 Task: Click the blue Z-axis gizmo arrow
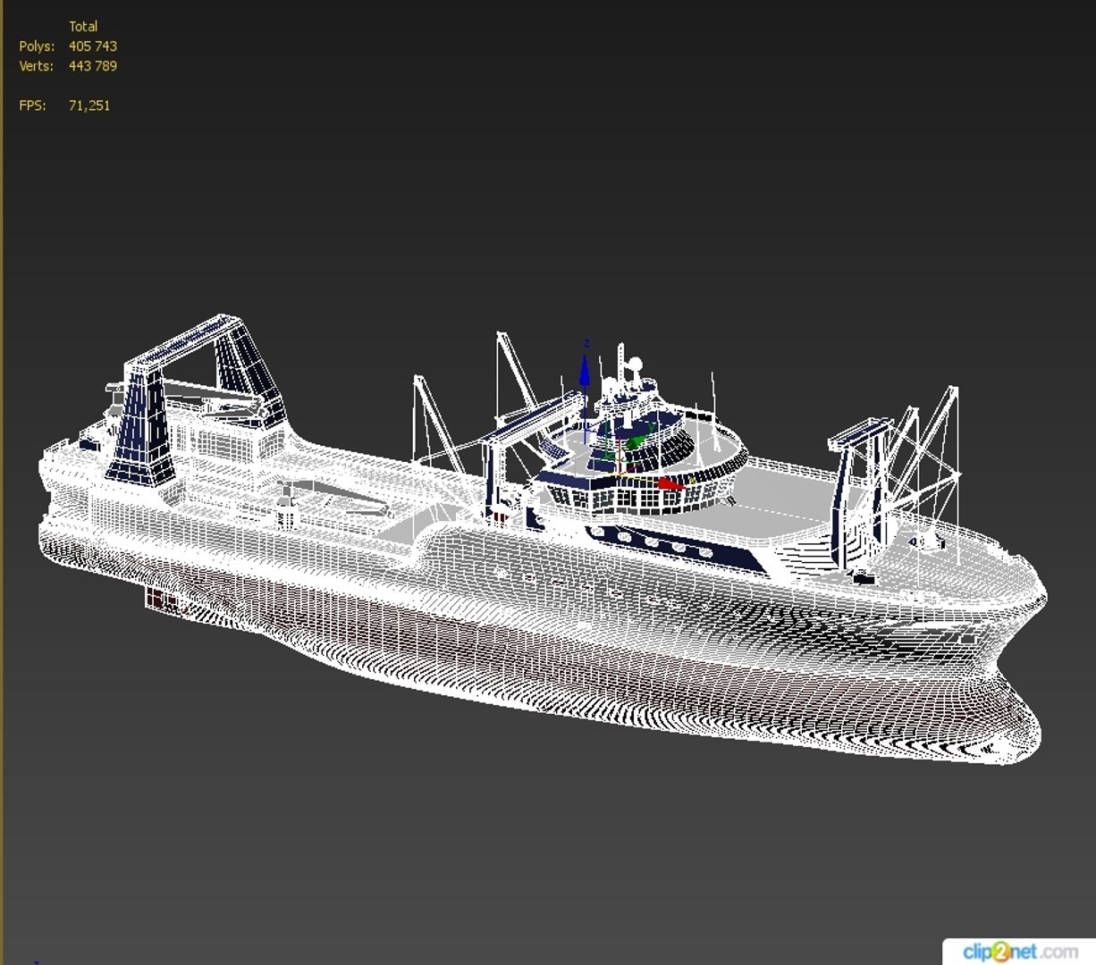point(585,371)
